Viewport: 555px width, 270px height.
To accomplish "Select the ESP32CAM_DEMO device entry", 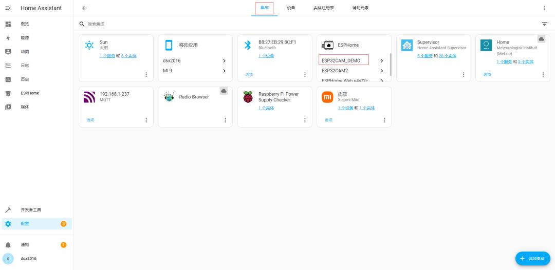I will (341, 60).
